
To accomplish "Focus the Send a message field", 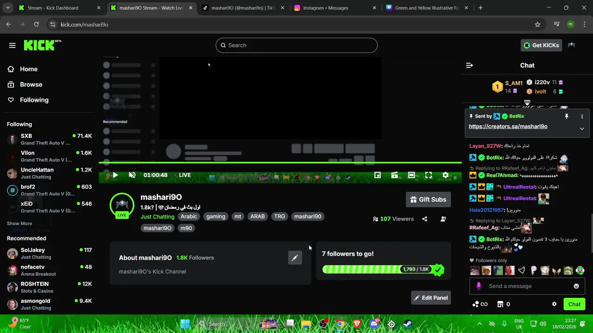I will click(x=527, y=286).
